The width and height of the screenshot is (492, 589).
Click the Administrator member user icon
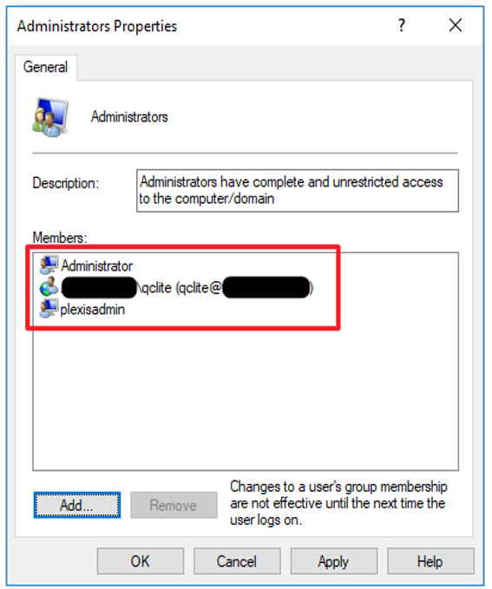(49, 265)
